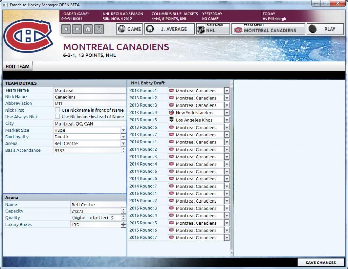Viewport: 348px width, 269px height.
Task: Edit the Abbreviation MTL field
Action: pyautogui.click(x=90, y=103)
